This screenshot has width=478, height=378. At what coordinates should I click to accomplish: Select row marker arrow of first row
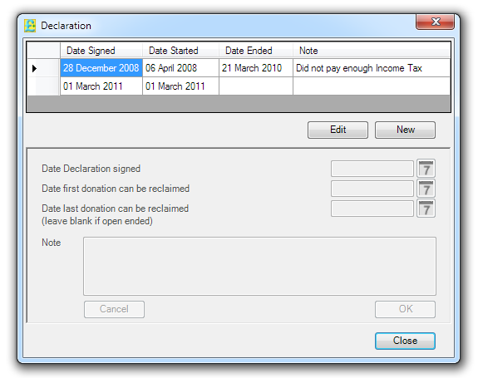pos(34,68)
